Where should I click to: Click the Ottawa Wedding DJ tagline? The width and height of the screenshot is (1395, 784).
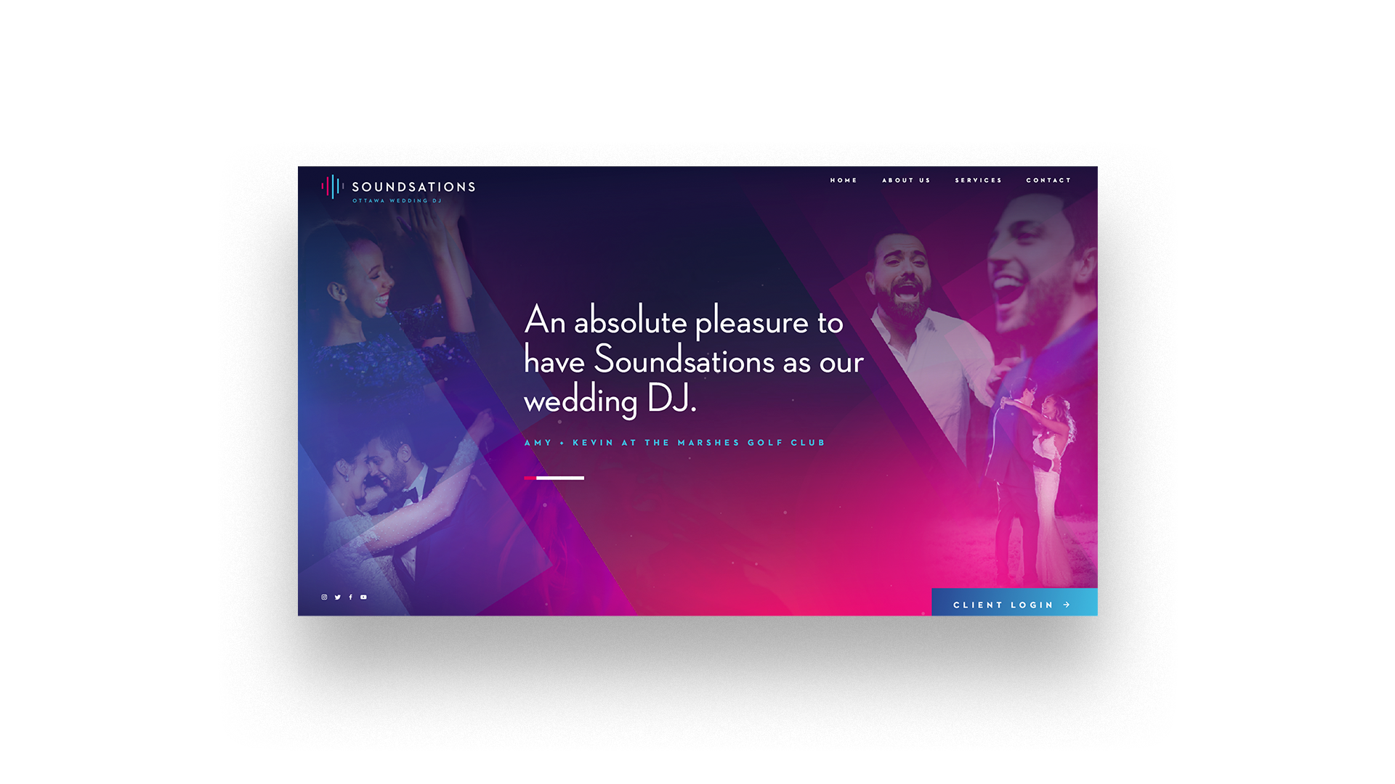coord(397,202)
